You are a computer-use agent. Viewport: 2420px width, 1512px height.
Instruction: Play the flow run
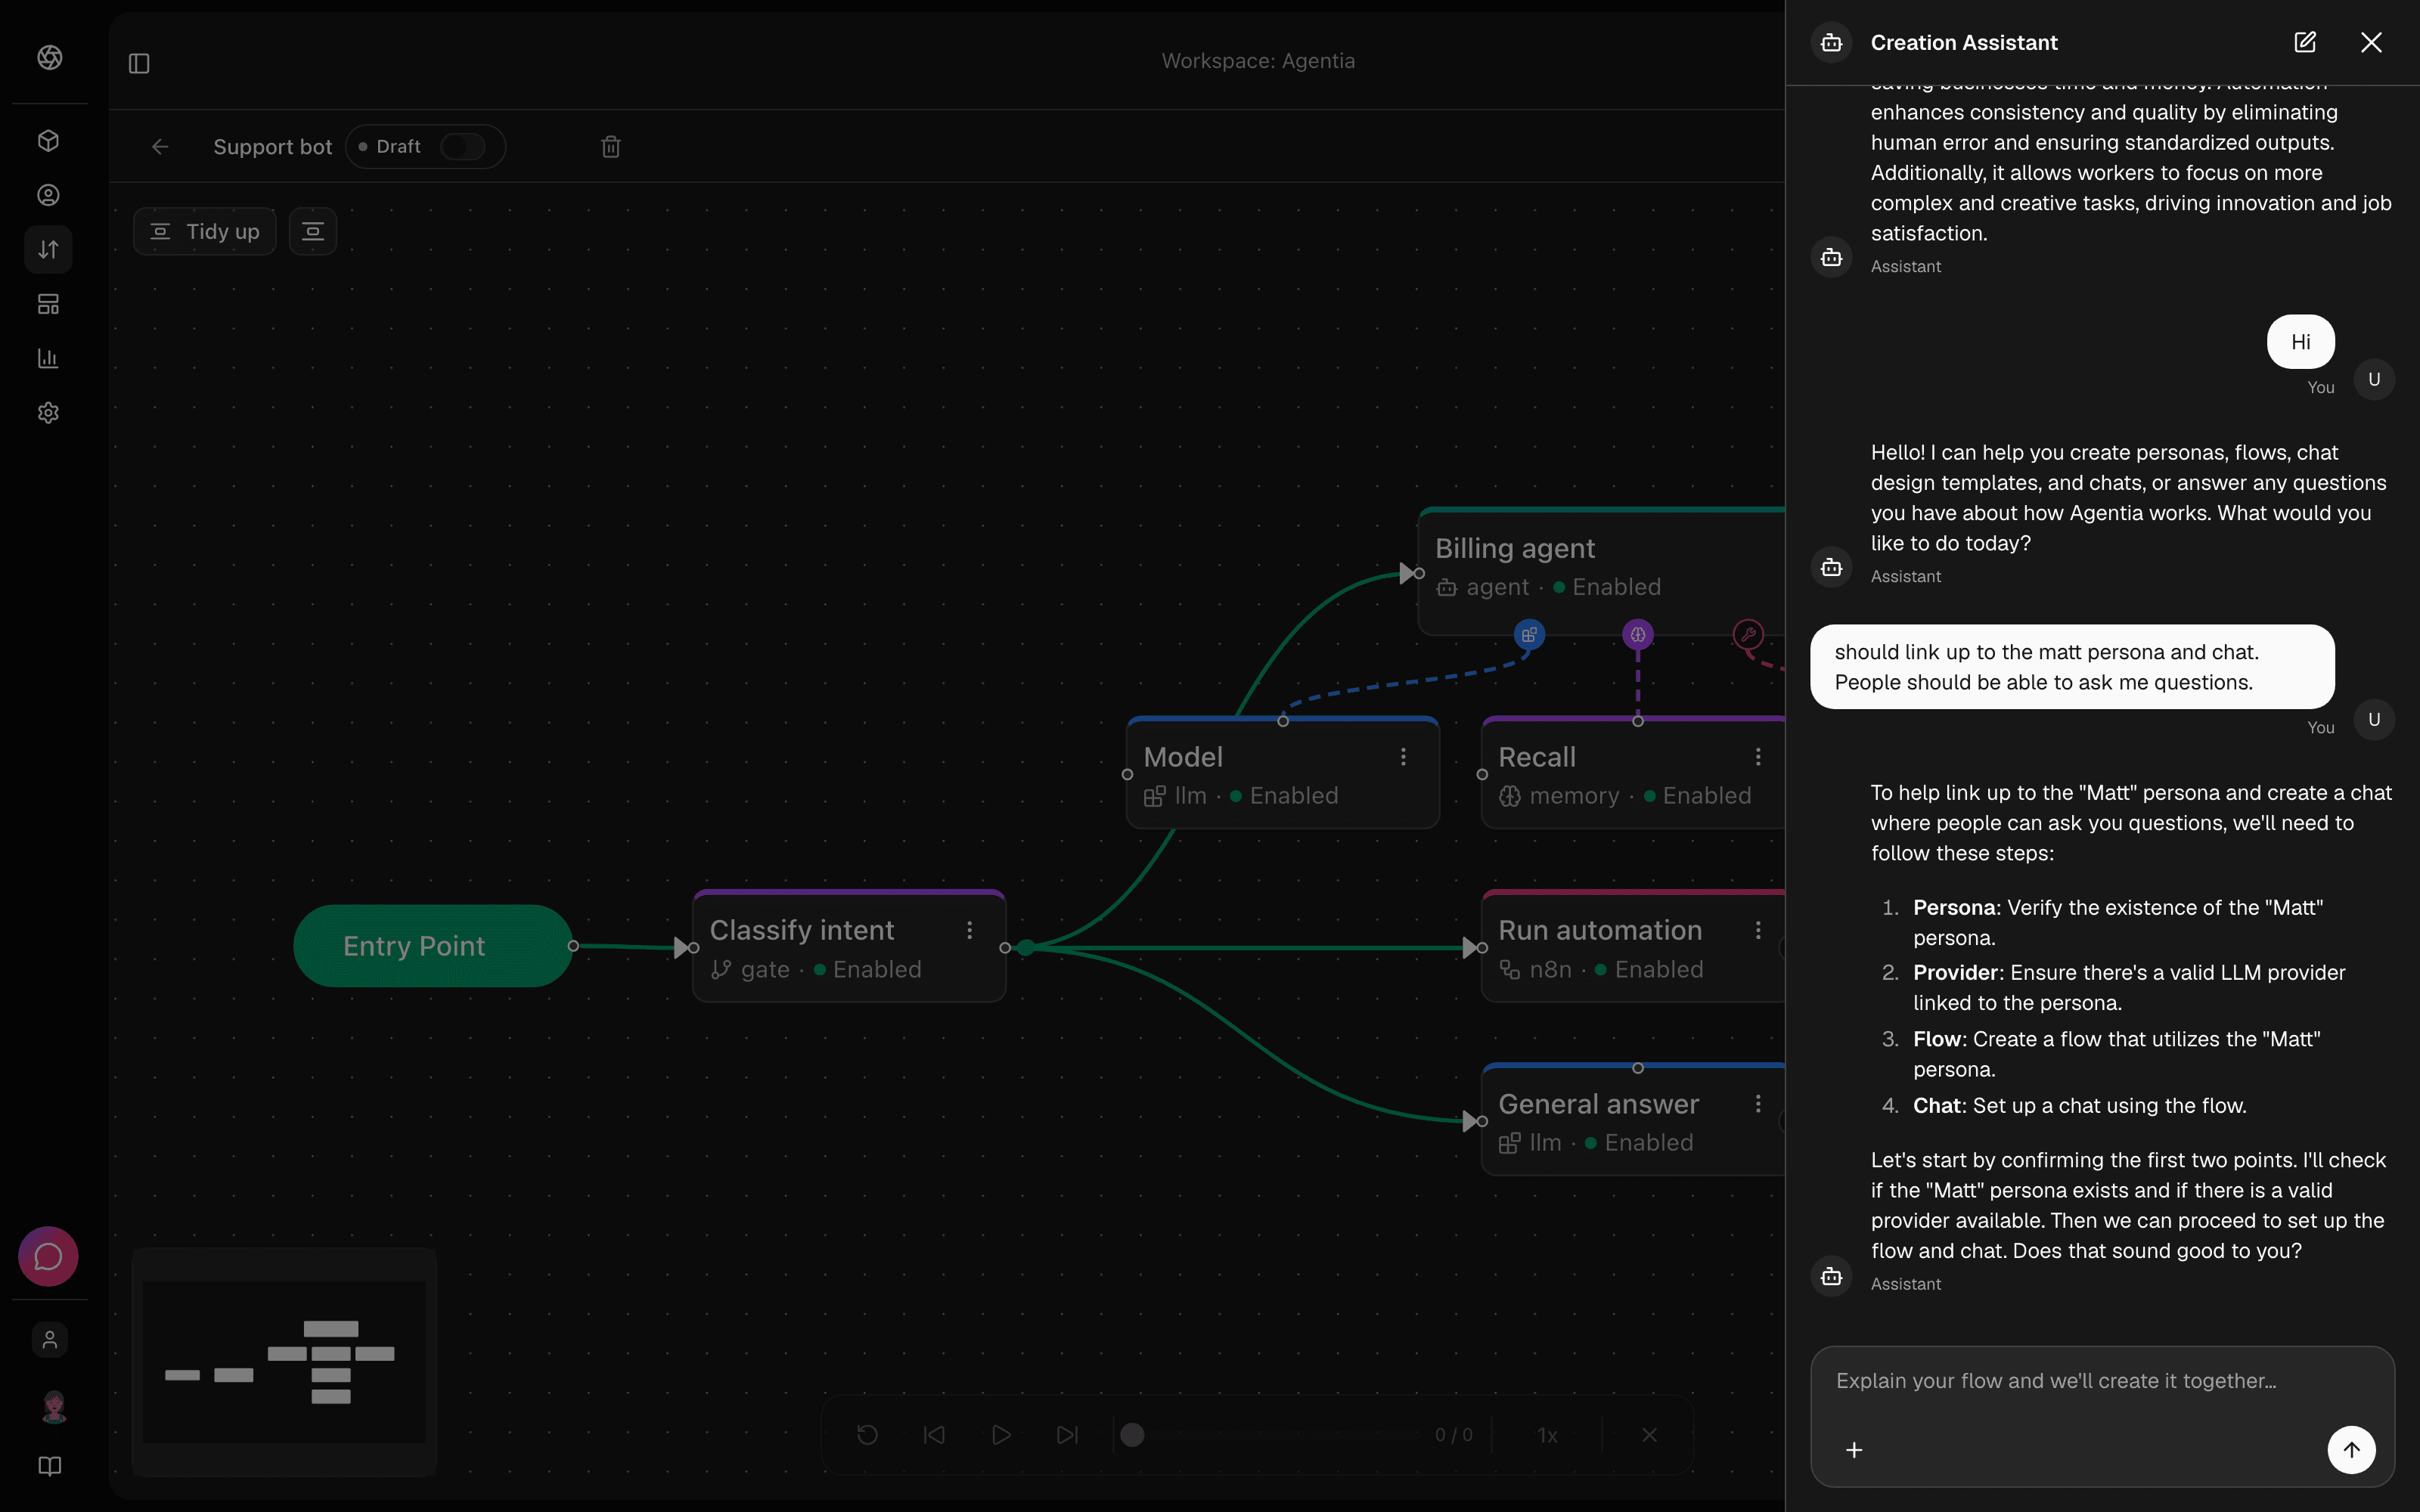click(x=1001, y=1435)
